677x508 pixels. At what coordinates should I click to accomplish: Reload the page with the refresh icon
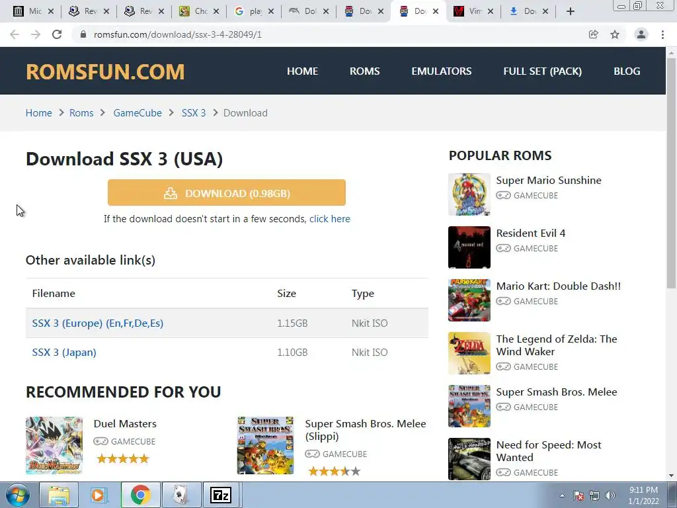57,34
